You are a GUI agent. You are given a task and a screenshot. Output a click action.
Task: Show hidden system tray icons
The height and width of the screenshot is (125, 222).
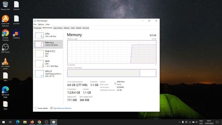(x=179, y=122)
